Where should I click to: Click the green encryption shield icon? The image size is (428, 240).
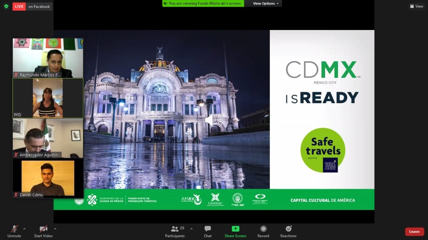[6, 6]
